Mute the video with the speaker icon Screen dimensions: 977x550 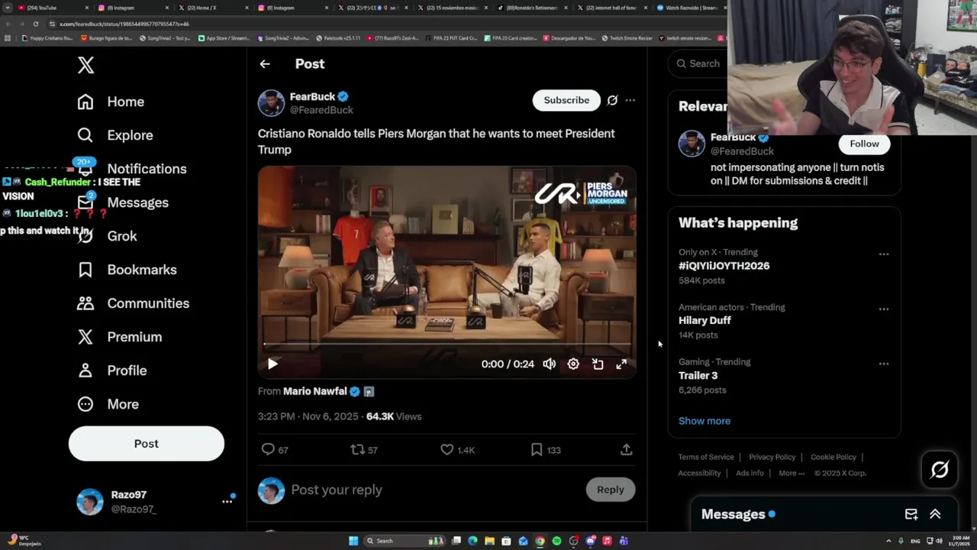coord(549,364)
